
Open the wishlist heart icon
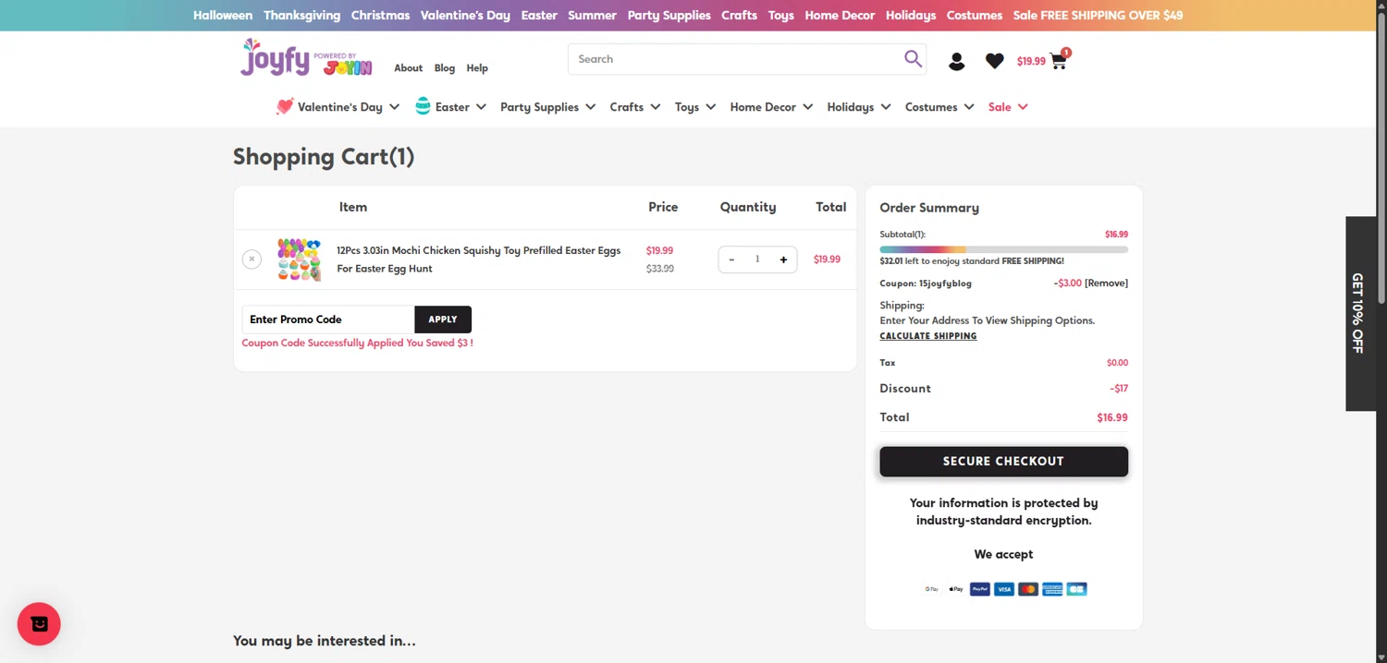[995, 61]
